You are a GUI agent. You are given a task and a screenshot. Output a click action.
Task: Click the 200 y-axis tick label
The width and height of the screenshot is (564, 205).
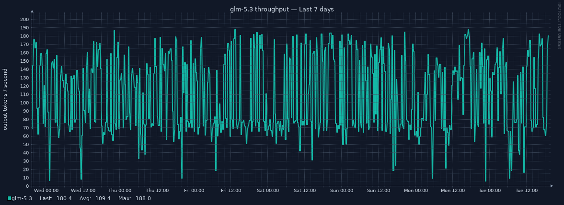pyautogui.click(x=25, y=20)
